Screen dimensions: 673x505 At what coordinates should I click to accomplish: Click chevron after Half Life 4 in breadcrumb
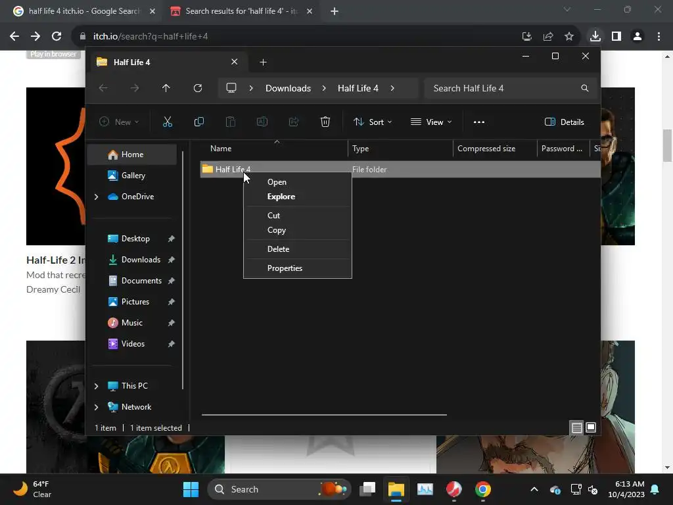(392, 88)
